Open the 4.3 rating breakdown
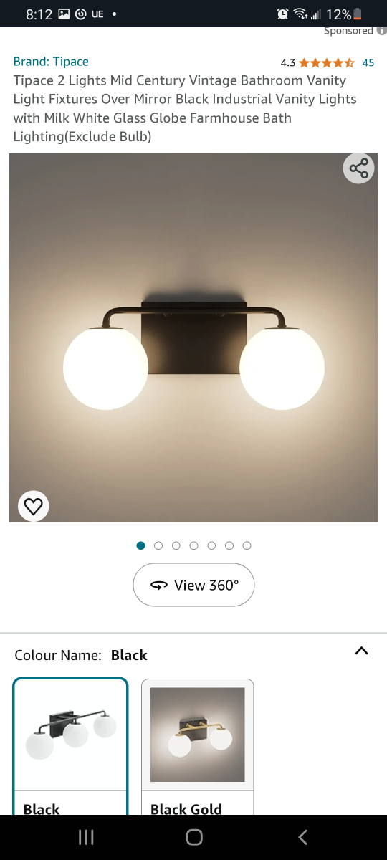Screen dimensions: 387x860 coord(288,62)
